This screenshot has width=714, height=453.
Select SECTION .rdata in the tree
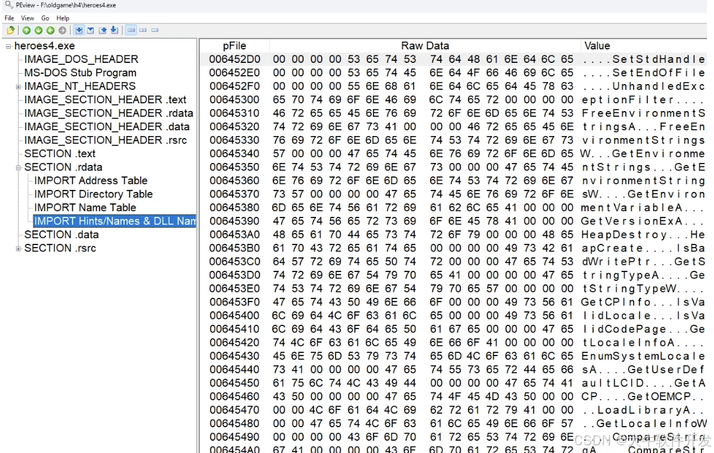tap(64, 167)
